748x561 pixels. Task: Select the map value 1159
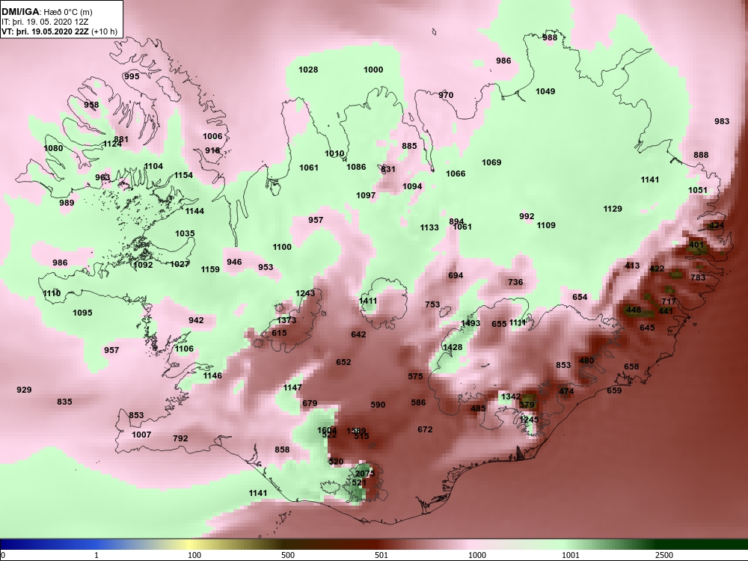point(210,269)
